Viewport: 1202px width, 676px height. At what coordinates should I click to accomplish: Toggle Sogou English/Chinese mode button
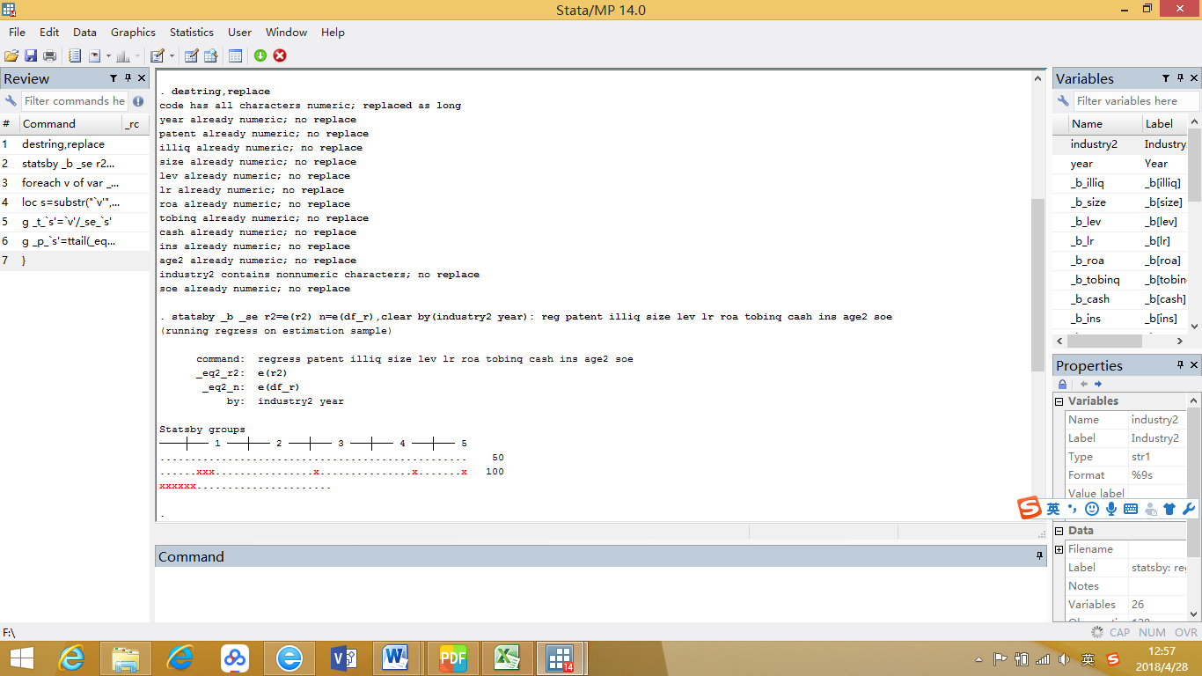tap(1053, 509)
